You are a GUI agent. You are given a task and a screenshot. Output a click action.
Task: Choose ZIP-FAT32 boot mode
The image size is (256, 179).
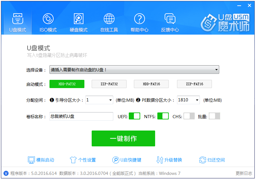tap(109, 84)
